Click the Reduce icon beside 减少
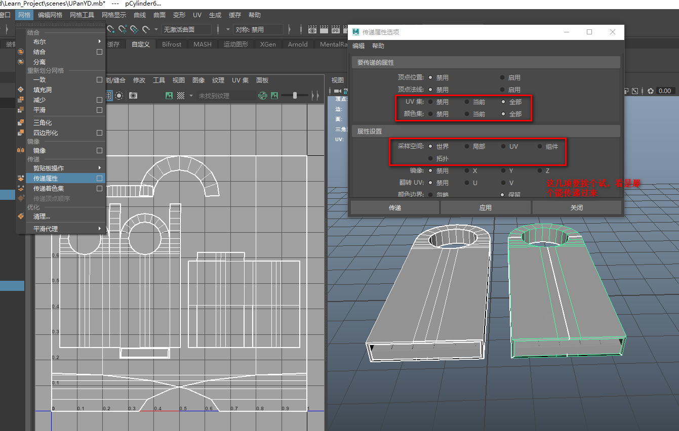Screen dimensions: 679x431 21,100
